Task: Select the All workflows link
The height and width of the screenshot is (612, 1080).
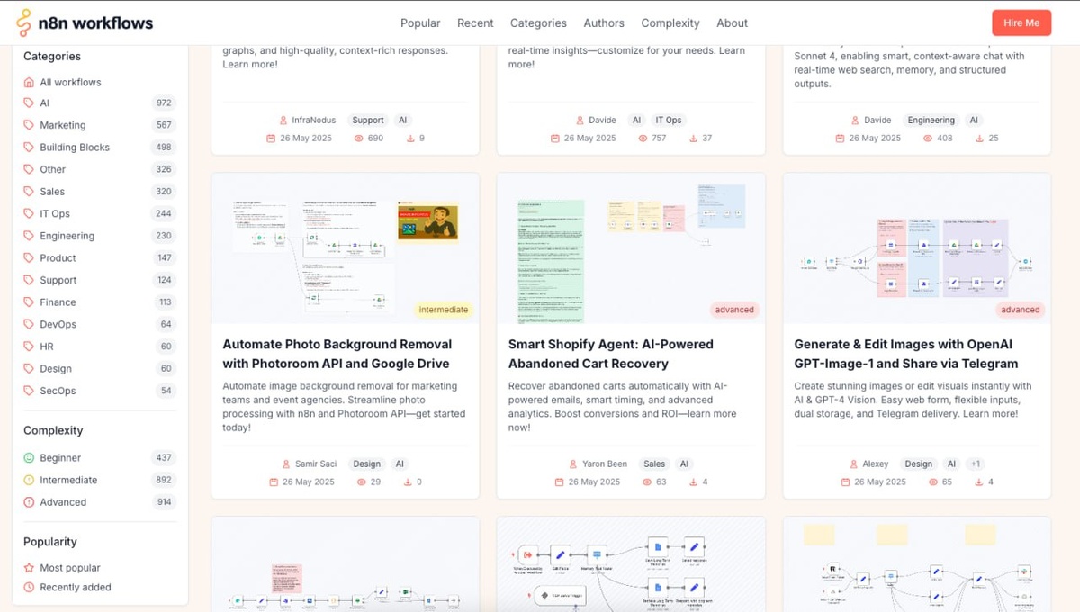Action: (x=70, y=82)
